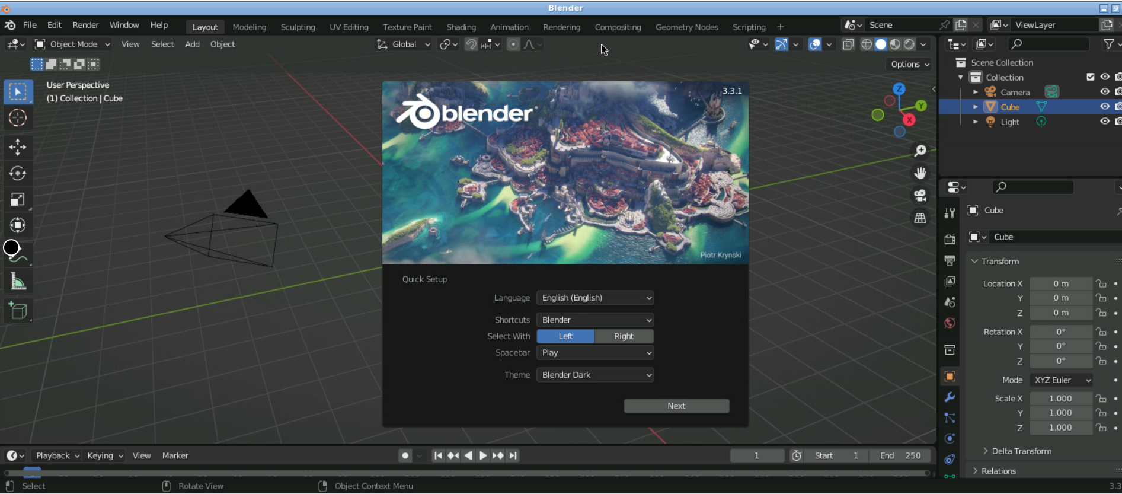Open the Modifier properties wrench tab
Screen dimensions: 1122x494
(950, 397)
